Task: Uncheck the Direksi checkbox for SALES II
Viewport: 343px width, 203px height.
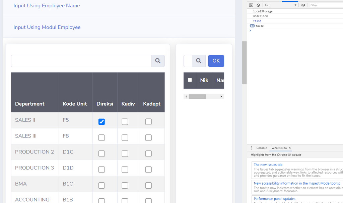Action: (x=101, y=122)
